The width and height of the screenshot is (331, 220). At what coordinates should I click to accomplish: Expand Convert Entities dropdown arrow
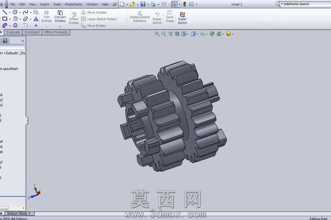coord(60,26)
